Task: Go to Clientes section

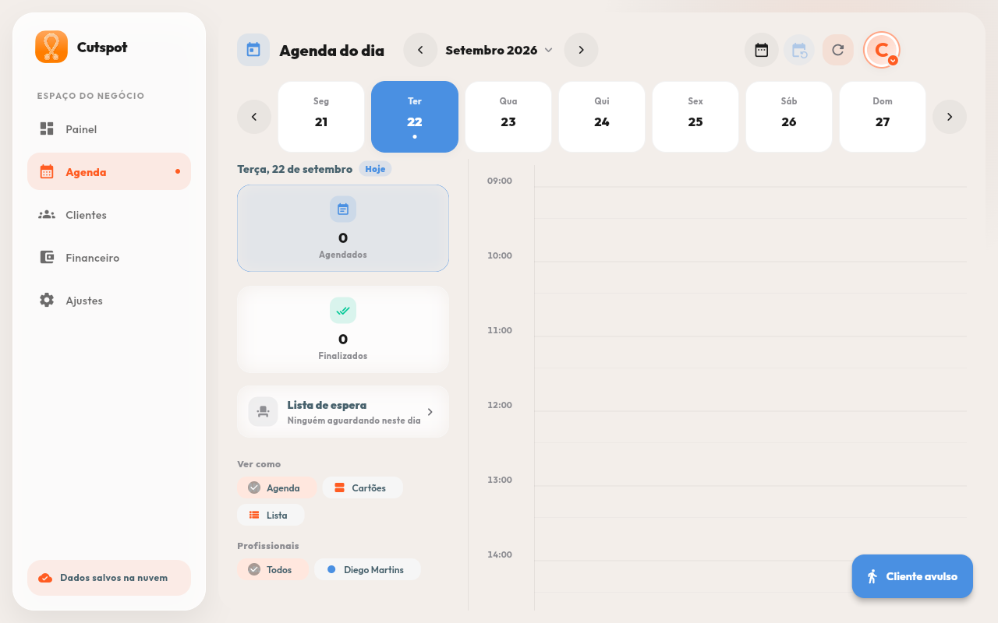Action: [109, 215]
